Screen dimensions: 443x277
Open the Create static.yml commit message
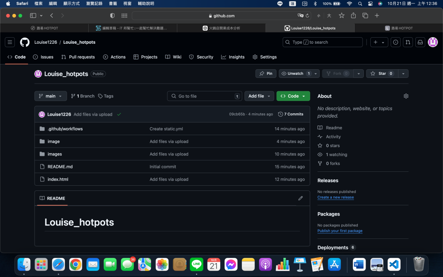click(x=166, y=129)
